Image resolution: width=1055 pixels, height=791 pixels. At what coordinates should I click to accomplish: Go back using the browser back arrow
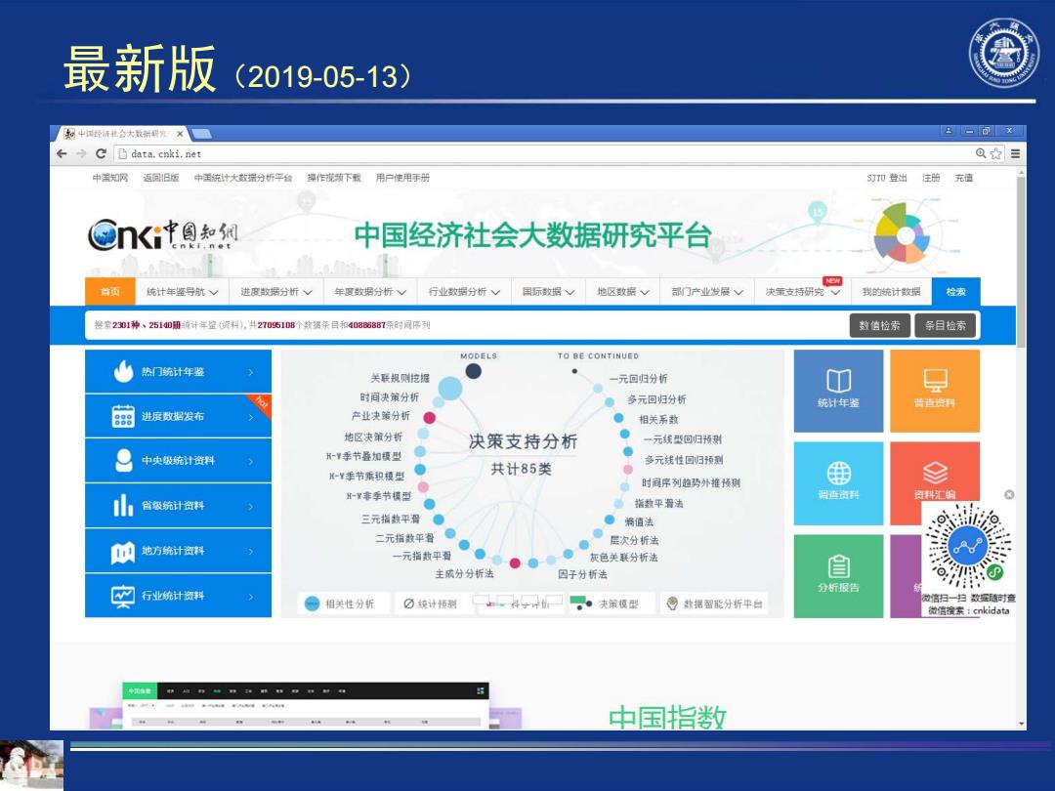tap(62, 154)
